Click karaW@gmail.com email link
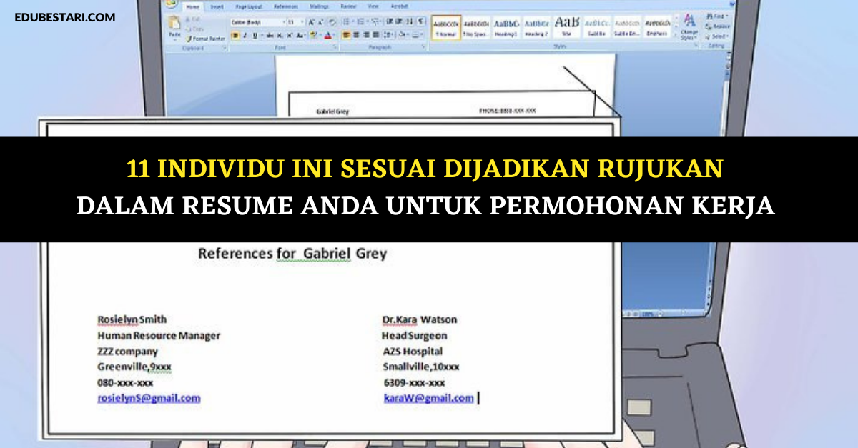 428,398
